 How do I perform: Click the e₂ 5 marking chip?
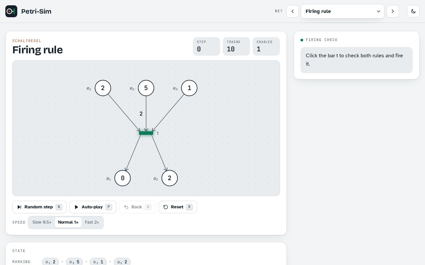pyautogui.click(x=74, y=262)
